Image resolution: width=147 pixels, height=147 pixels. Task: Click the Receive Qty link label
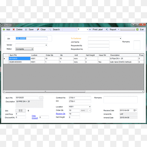coord(60,114)
